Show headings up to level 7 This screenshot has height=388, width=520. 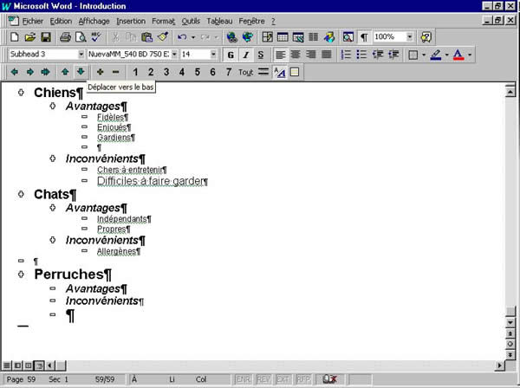pos(229,72)
